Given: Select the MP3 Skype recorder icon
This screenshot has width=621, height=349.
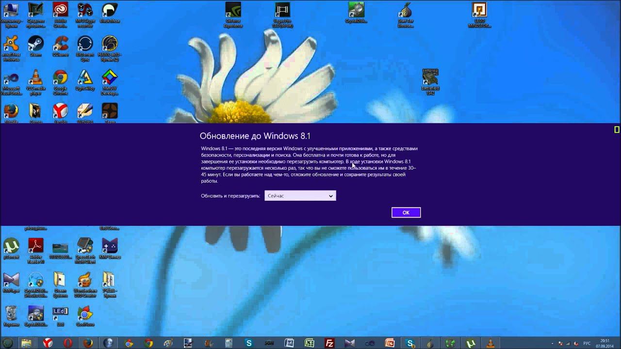Looking at the screenshot, I should [x=85, y=15].
